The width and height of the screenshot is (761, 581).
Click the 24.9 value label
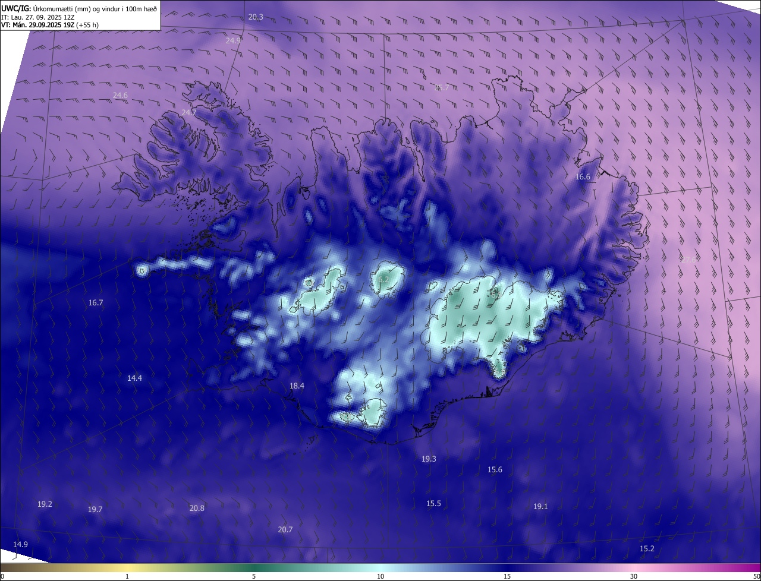pos(233,41)
